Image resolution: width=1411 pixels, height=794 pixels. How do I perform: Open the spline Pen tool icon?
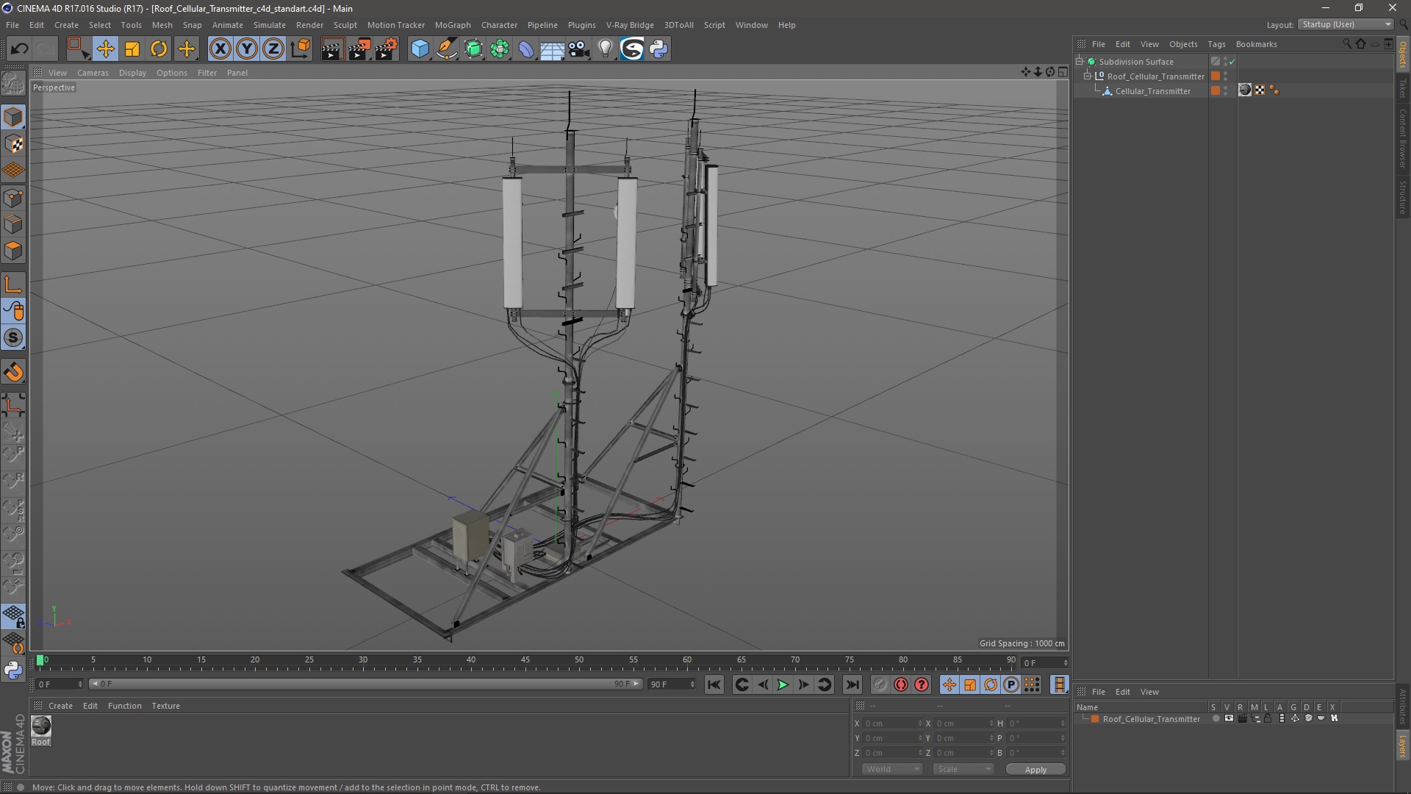tap(447, 49)
